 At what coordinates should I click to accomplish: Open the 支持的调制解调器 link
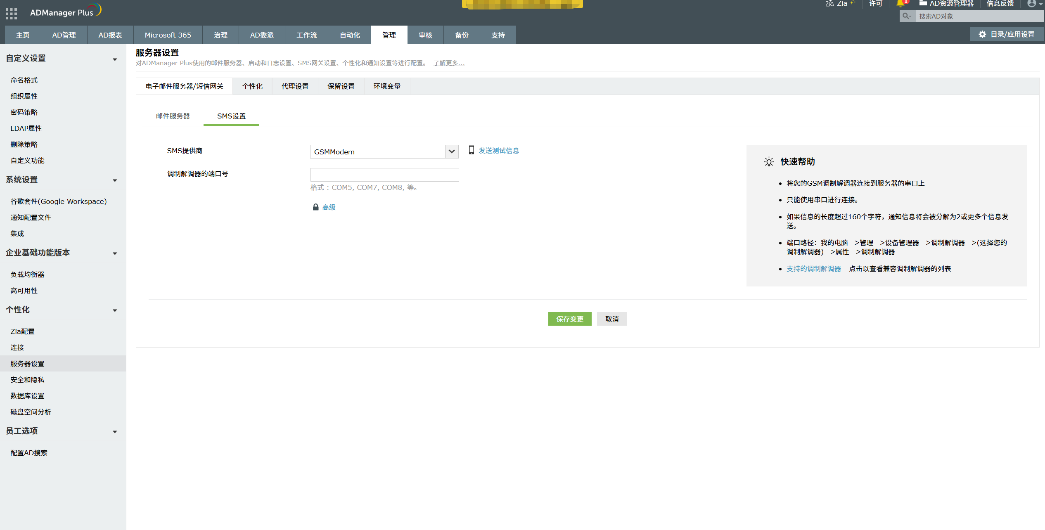pyautogui.click(x=813, y=268)
